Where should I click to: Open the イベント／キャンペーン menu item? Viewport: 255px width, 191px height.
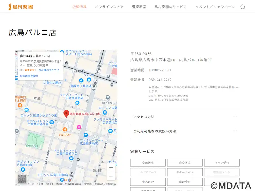pos(215,7)
